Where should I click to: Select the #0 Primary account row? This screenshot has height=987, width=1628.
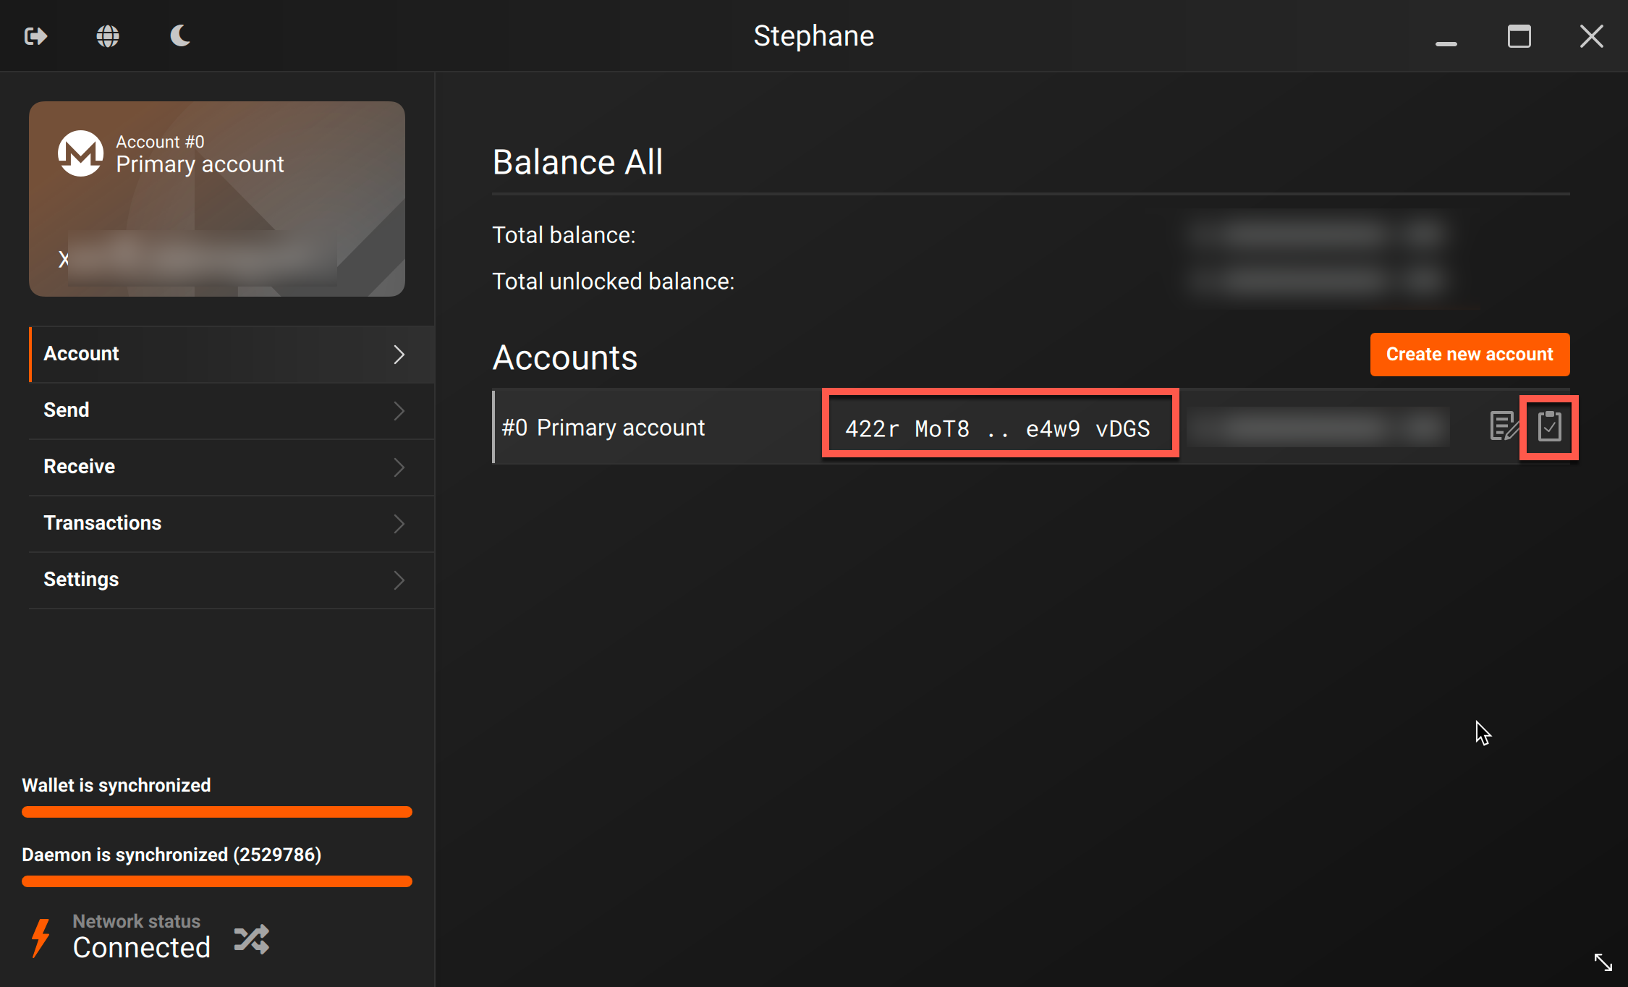(1031, 427)
